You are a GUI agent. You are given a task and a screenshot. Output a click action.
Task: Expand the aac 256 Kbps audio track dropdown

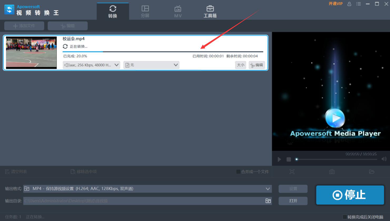91,65
